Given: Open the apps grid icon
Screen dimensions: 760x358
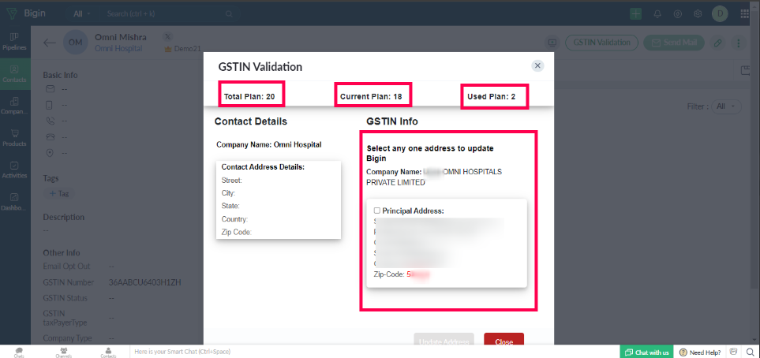Looking at the screenshot, I should click(745, 14).
